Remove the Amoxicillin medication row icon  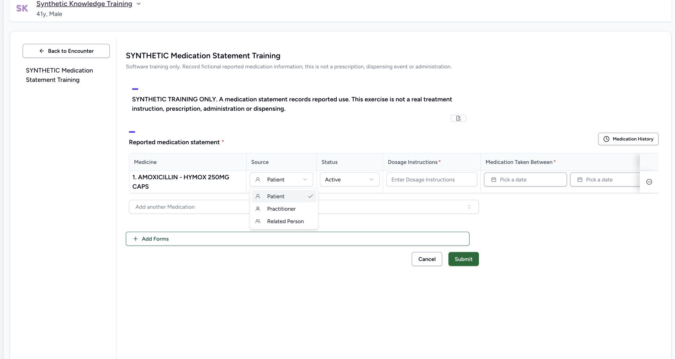click(x=649, y=182)
